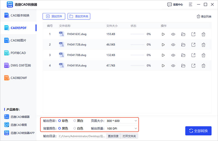Preview FH04172B.dwg with the eye icon

[173, 45]
